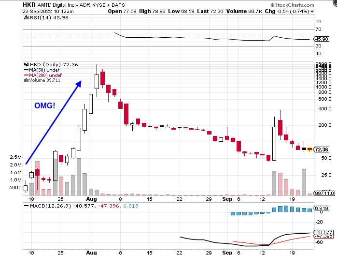The image size is (337, 255).
Task: Click the 500K volume axis label
Action: (x=15, y=188)
